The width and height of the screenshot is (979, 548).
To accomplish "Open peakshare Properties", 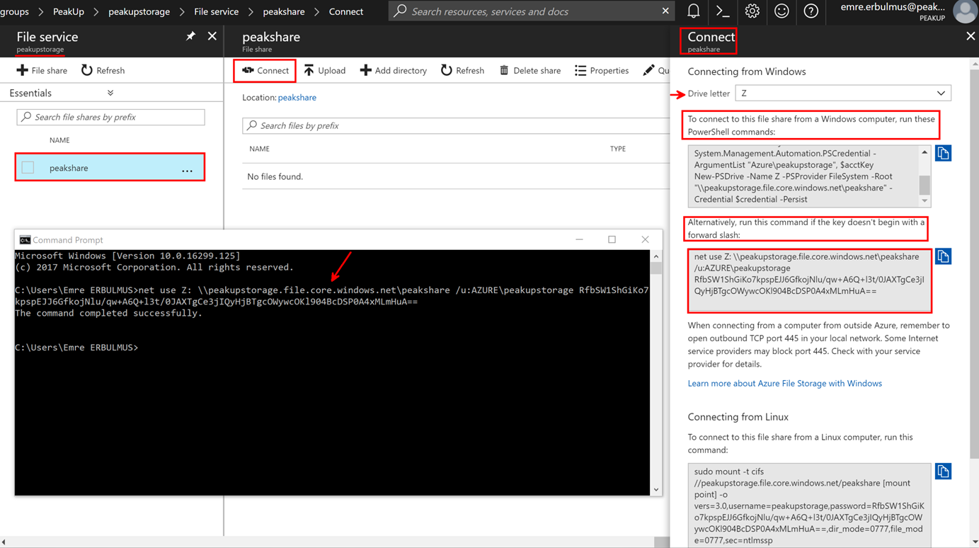I will [x=602, y=70].
